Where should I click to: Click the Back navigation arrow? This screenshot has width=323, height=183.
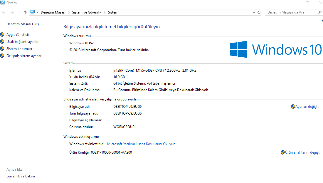4,12
